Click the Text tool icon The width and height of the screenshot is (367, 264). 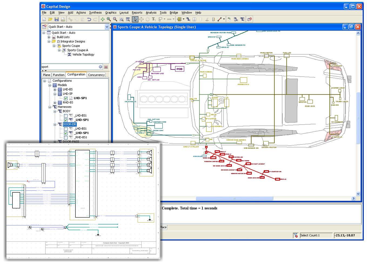tap(154, 19)
